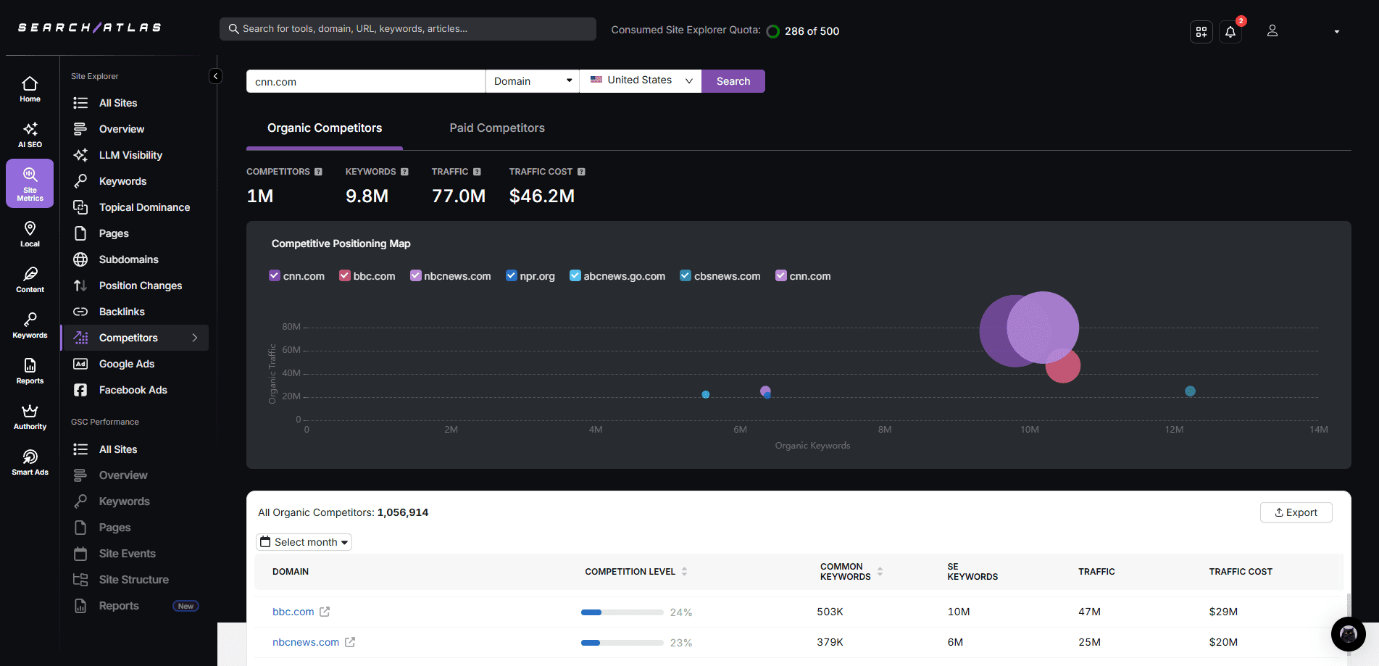1379x666 pixels.
Task: Expand the account menu caret
Action: 1337,32
